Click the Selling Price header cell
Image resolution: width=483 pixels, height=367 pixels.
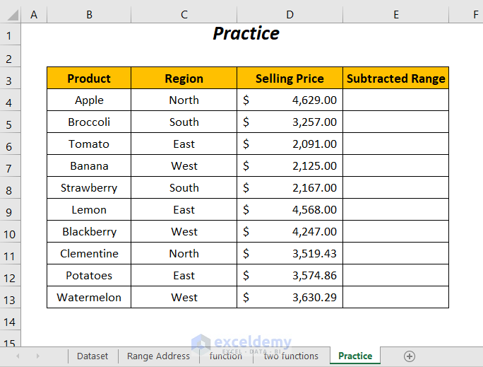click(x=290, y=78)
